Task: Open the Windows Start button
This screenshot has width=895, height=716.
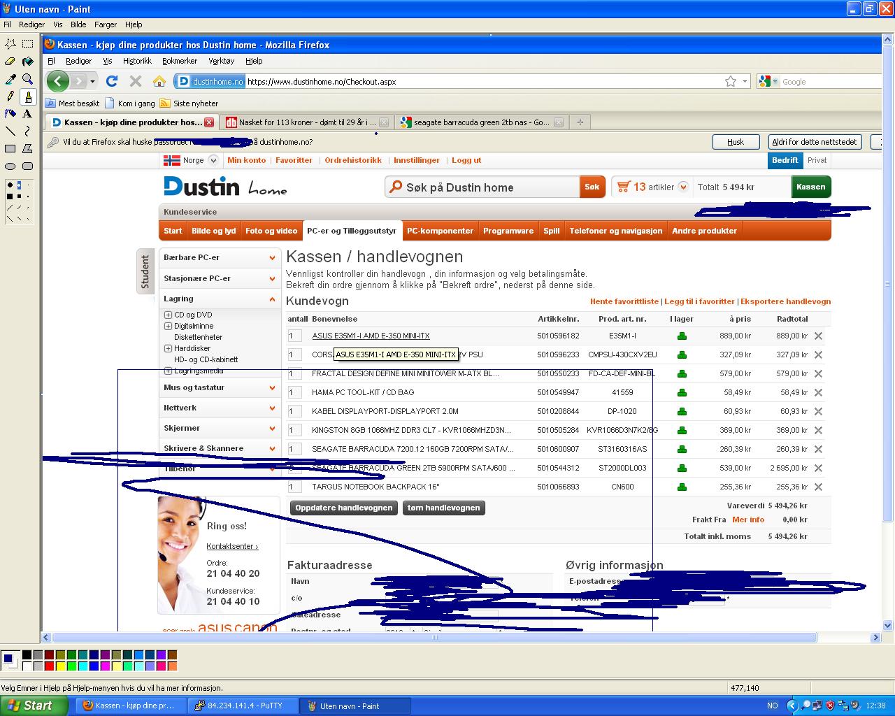Action: tap(34, 706)
